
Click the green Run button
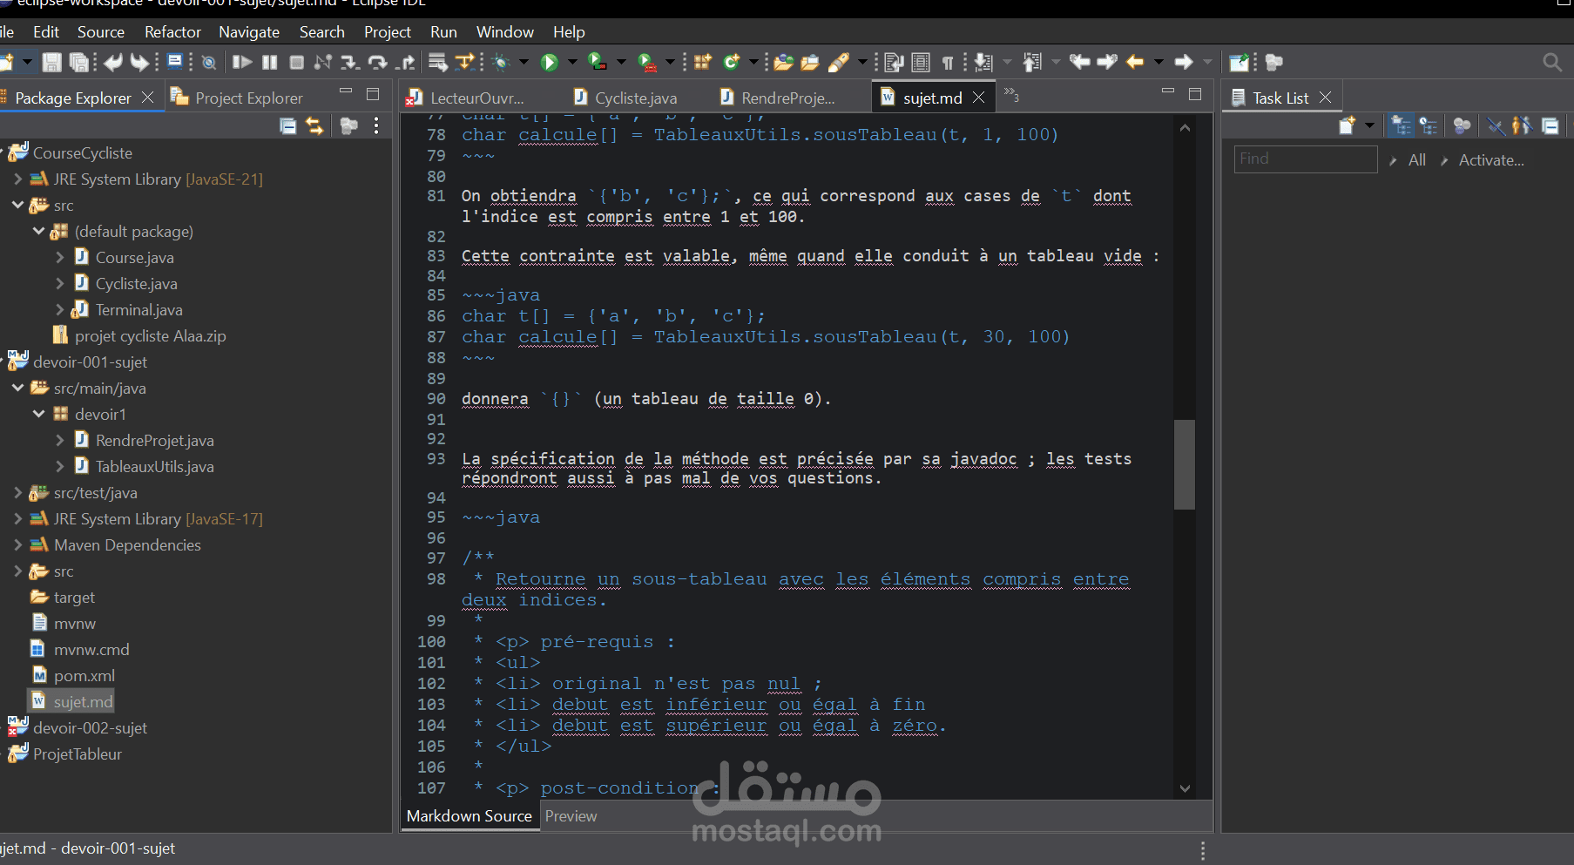(x=550, y=63)
